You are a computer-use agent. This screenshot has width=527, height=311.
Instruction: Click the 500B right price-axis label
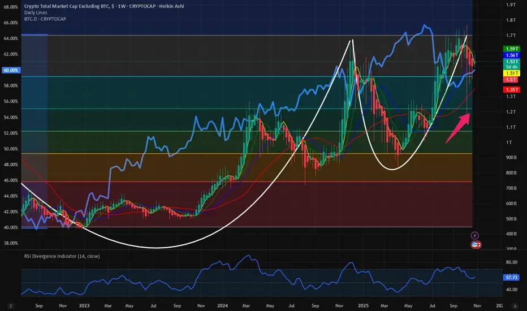click(x=512, y=219)
